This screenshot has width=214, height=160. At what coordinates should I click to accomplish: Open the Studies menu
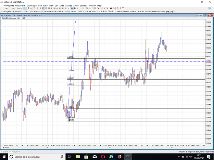[x=68, y=5]
